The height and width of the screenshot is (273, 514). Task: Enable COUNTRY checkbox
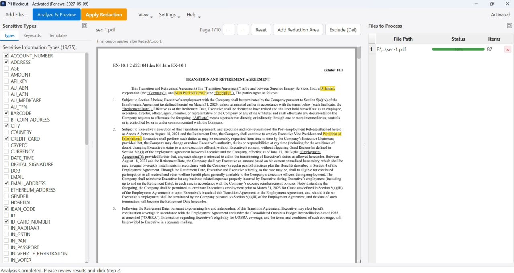[6, 132]
